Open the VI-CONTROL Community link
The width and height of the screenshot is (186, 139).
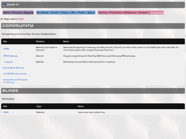(15, 74)
